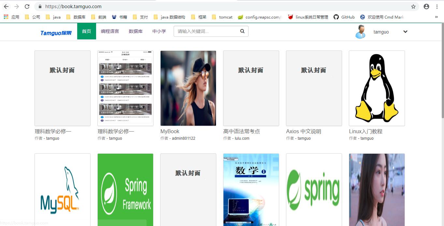Viewport: 444px width, 226px height.
Task: Open the bookmarks overflow chevron
Action: [x=437, y=17]
